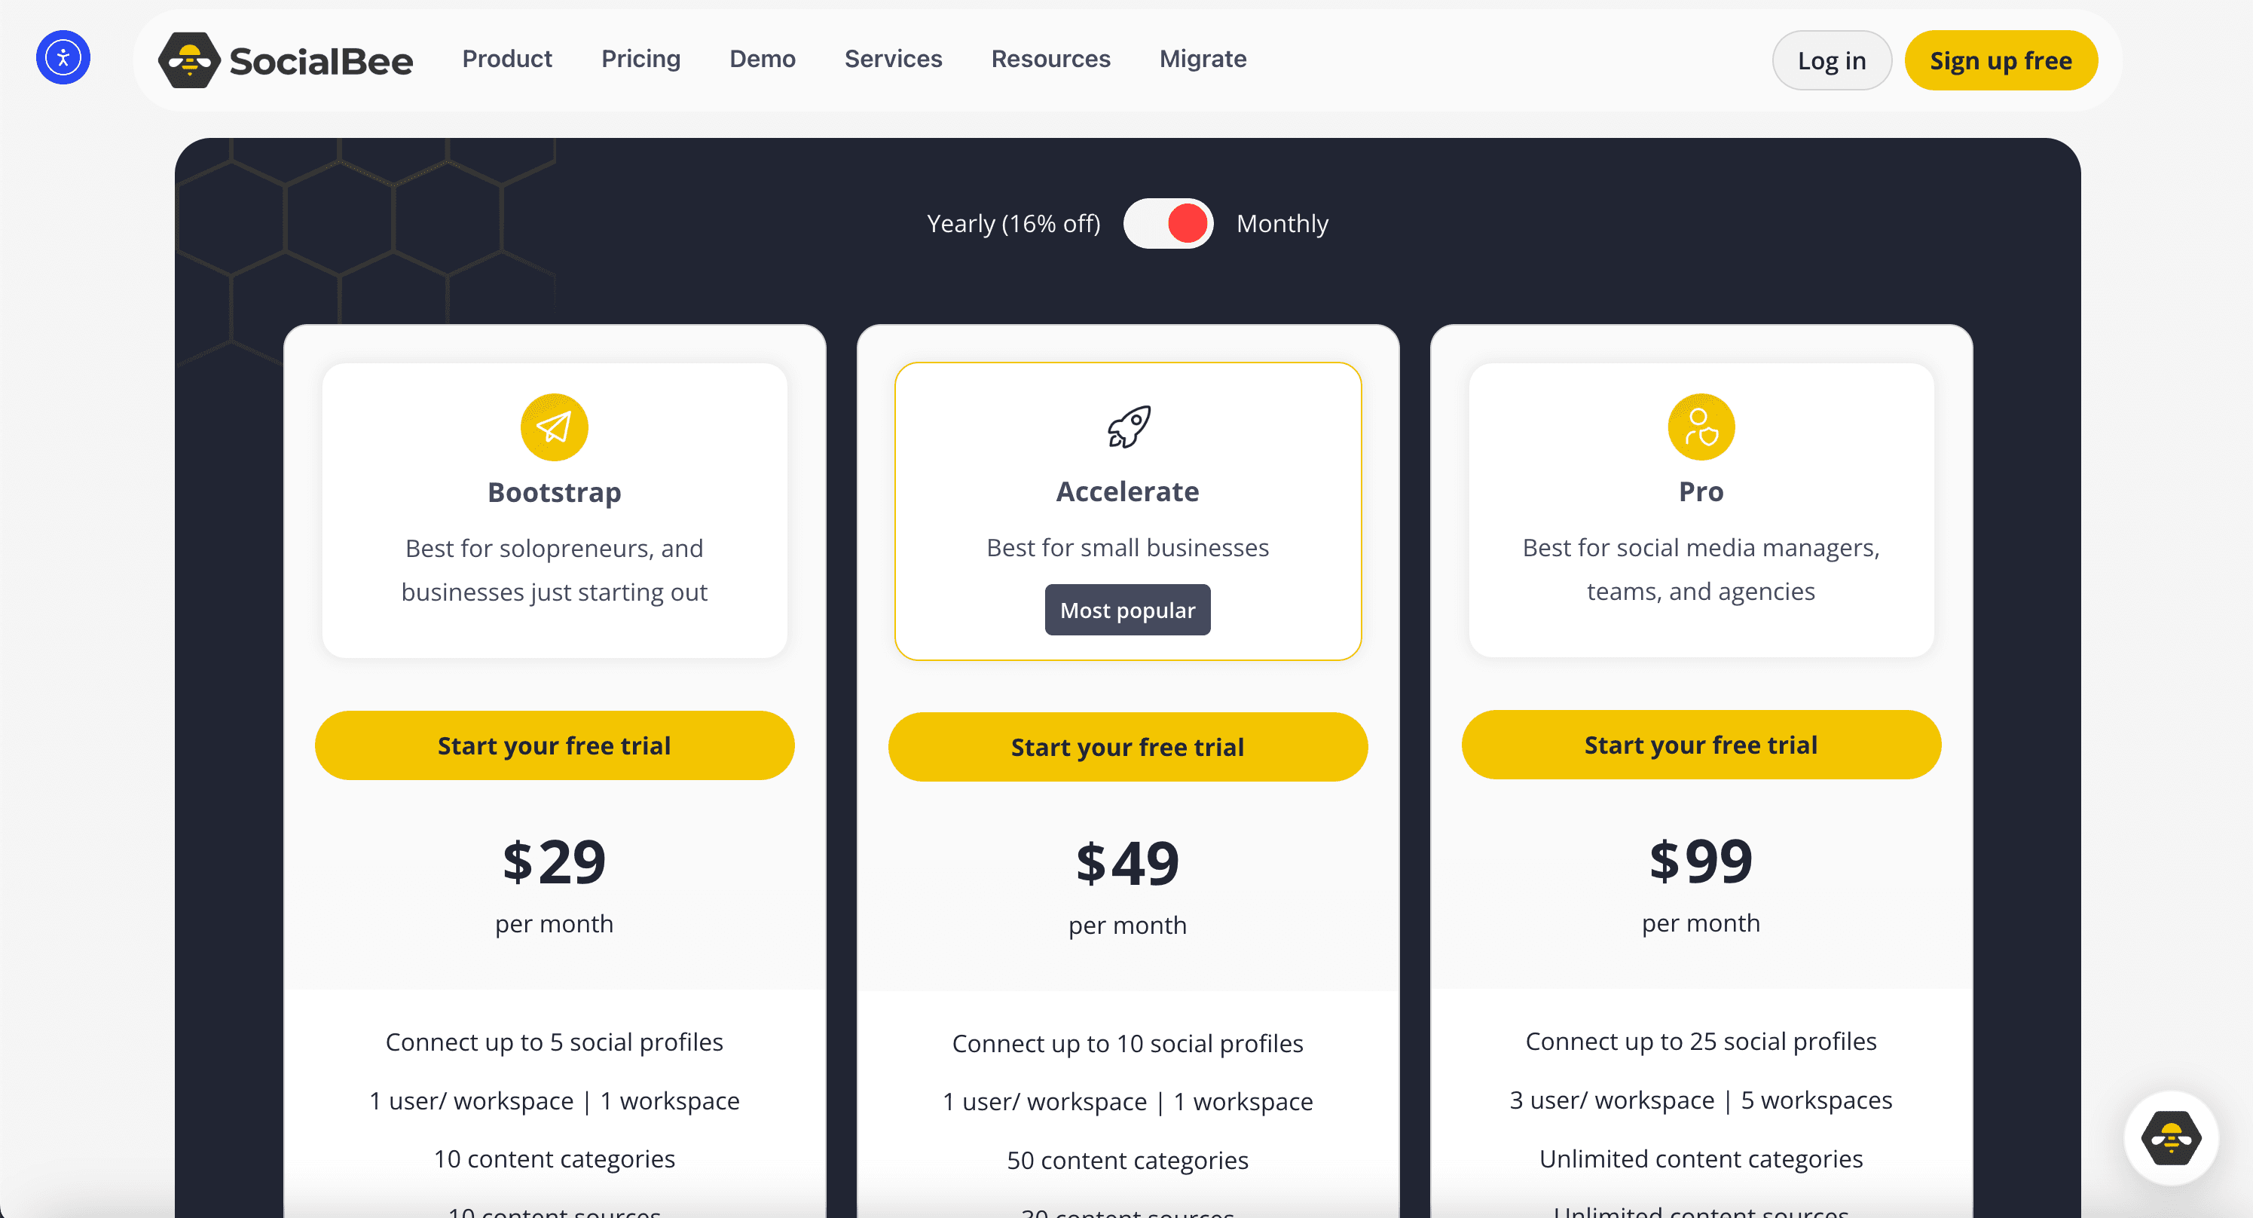The width and height of the screenshot is (2253, 1218).
Task: Click the Log in button
Action: [1832, 60]
